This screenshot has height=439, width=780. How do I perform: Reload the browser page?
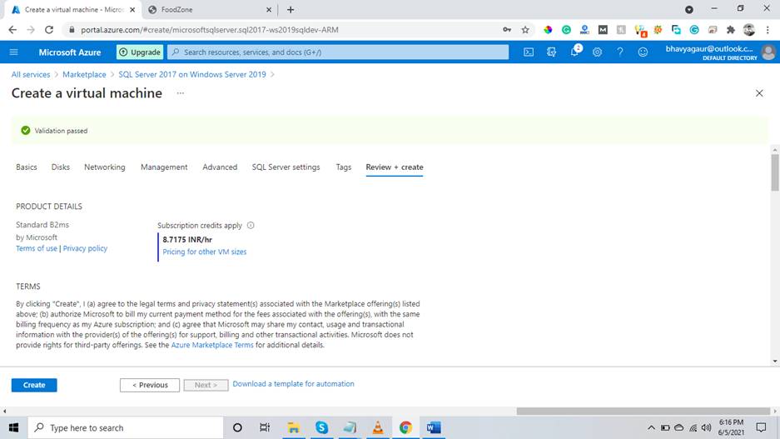coord(49,30)
